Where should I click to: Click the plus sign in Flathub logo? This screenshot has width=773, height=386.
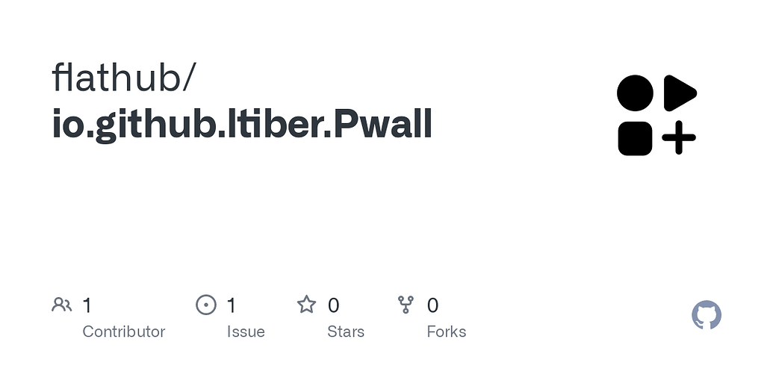(x=679, y=138)
